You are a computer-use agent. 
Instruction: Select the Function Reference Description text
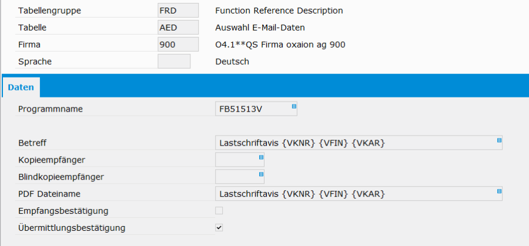(x=279, y=11)
